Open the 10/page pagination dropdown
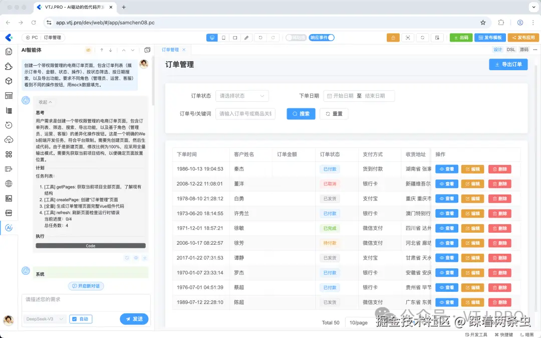This screenshot has width=541, height=338. point(358,322)
